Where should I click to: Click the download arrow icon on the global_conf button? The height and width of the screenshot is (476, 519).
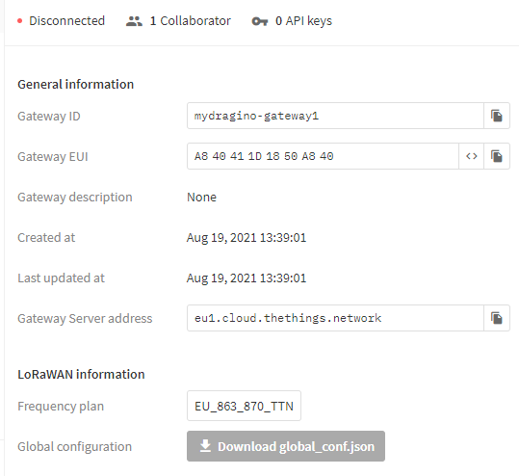click(205, 446)
